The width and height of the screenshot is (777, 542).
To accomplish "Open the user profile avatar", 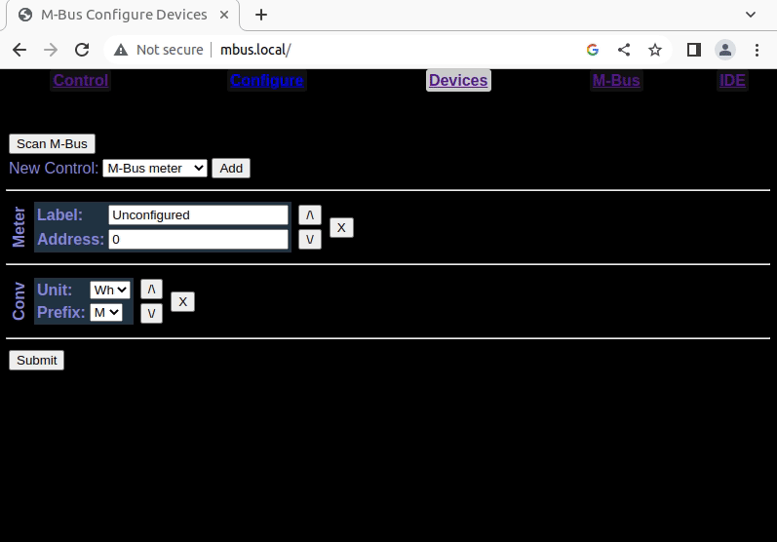I will (725, 50).
